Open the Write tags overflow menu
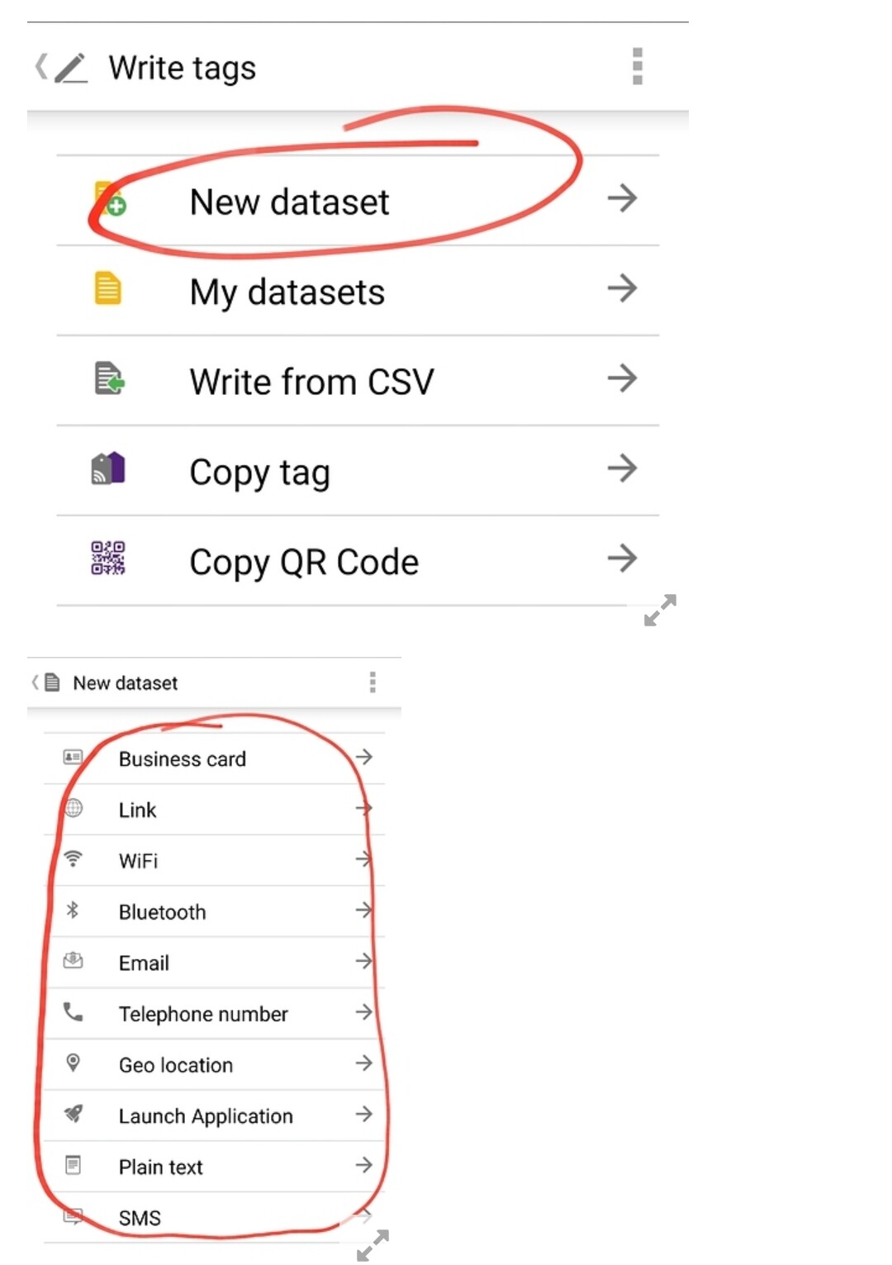 coord(637,66)
